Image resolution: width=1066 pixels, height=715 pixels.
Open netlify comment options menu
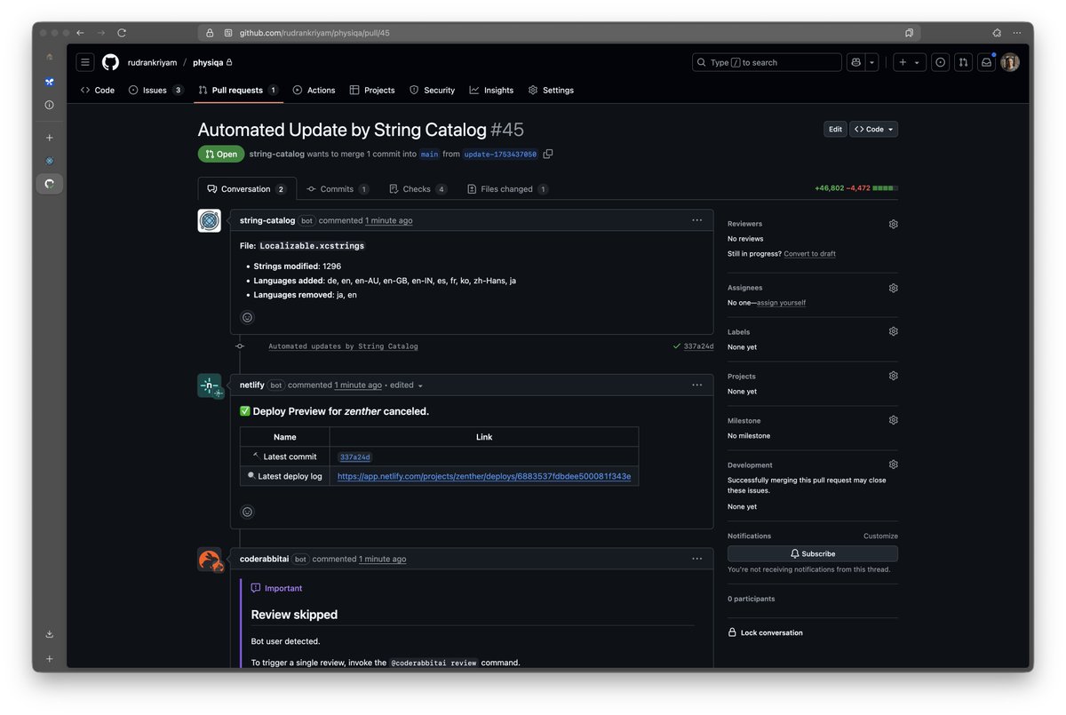pos(697,385)
